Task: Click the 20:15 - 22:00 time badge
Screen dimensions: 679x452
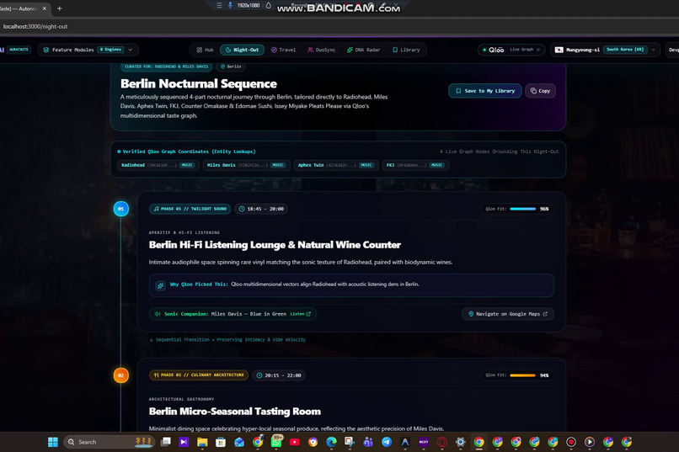Action: click(279, 375)
